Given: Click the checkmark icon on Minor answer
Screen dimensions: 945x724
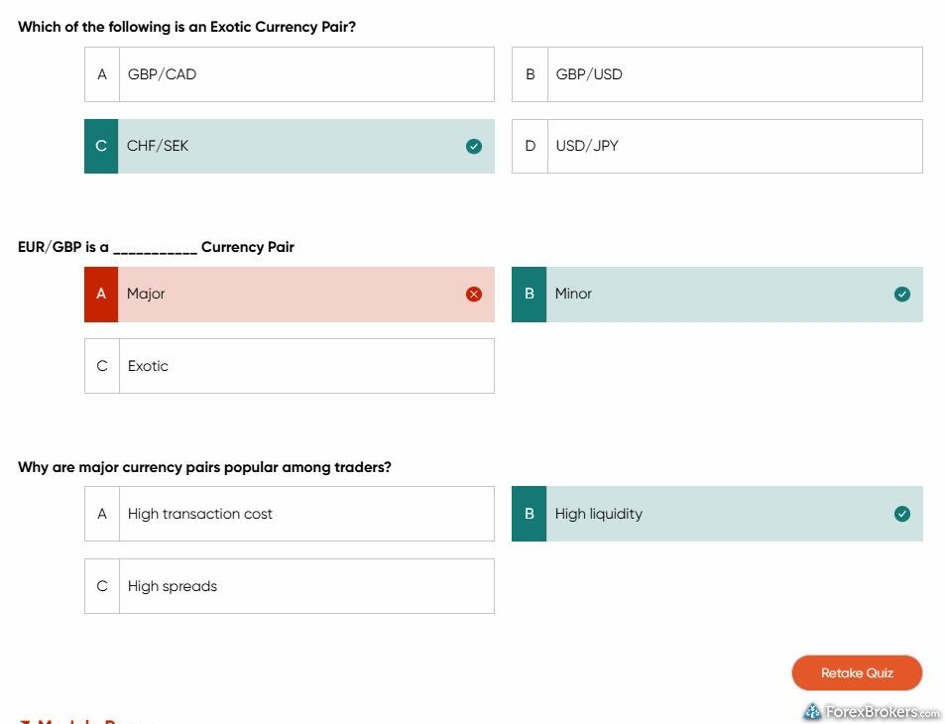Looking at the screenshot, I should pyautogui.click(x=902, y=295).
